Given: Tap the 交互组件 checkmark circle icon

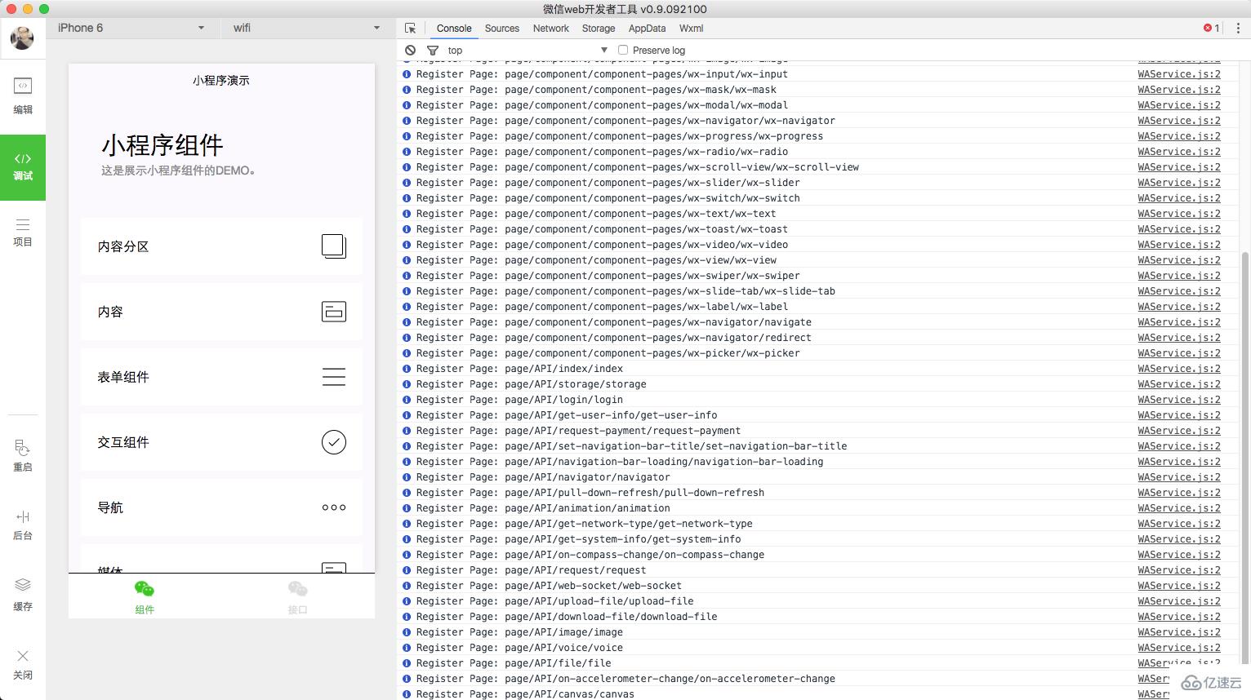Looking at the screenshot, I should click(334, 442).
